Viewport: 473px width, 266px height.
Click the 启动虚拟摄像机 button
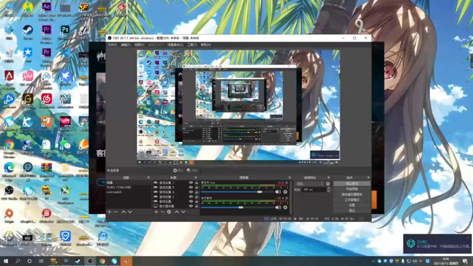point(352,194)
